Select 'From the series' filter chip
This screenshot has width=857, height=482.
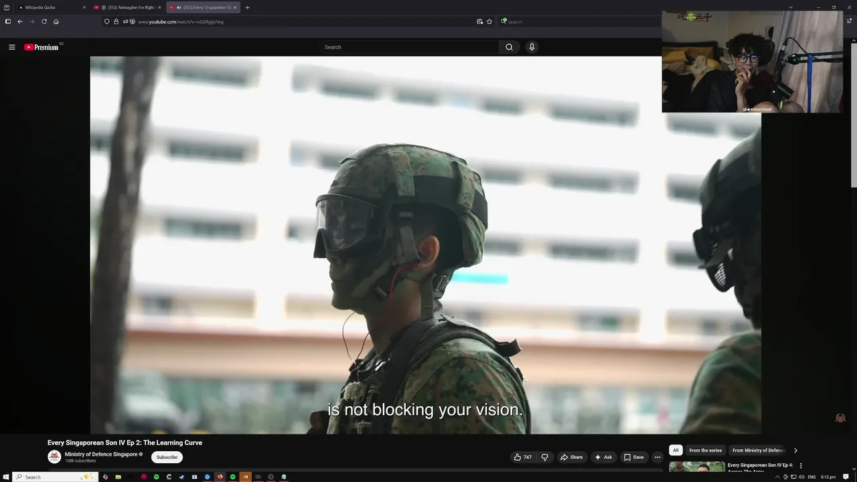705,451
